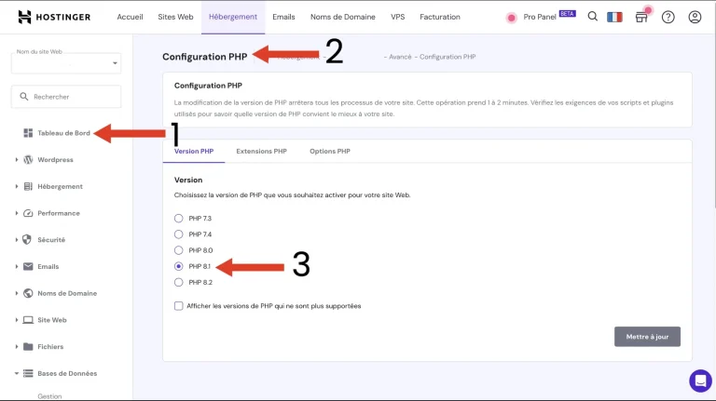Open the purple chat support bubble
Viewport: 716px width, 401px height.
(699, 381)
